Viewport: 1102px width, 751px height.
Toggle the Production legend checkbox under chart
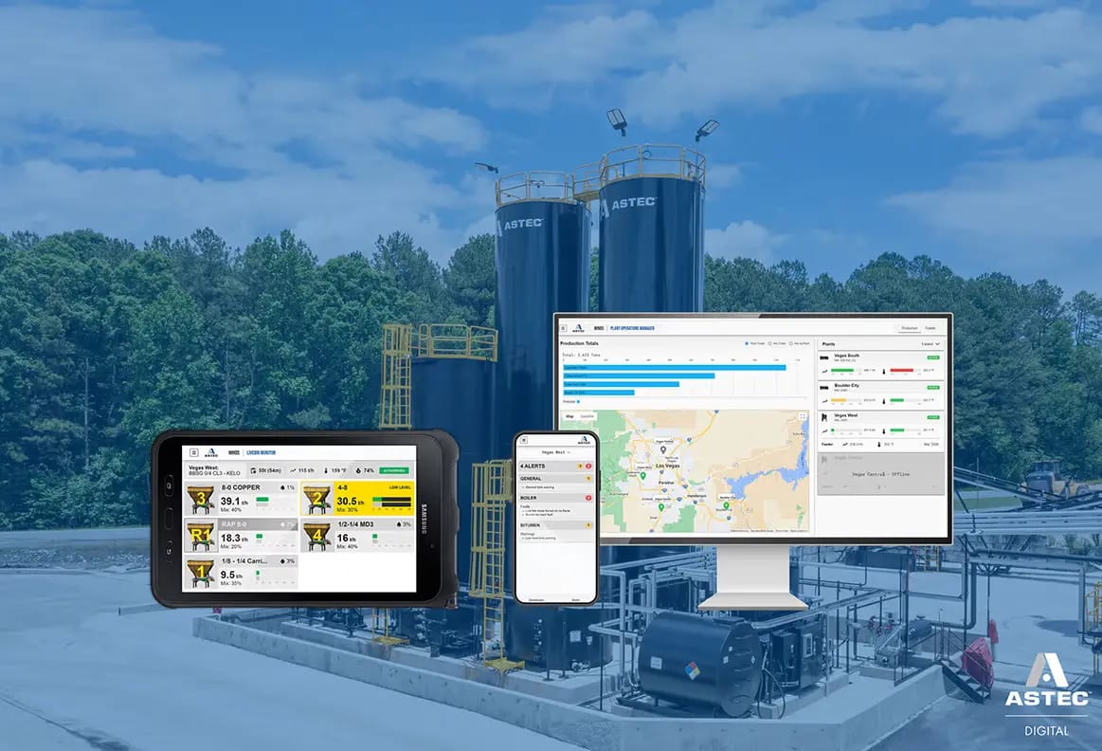(578, 401)
